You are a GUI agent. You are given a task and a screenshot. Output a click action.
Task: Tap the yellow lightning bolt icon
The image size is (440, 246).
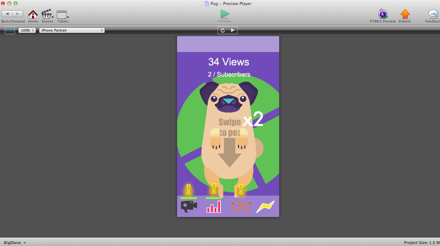coord(265,206)
